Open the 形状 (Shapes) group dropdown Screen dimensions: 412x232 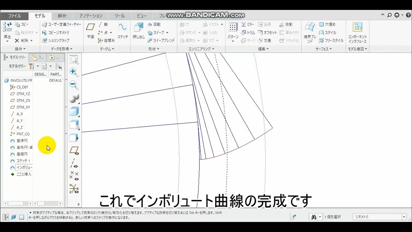click(x=154, y=49)
